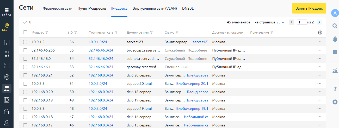Screen dimensions: 339x128
Task: Click the Занять IP-адрес button
Action: coord(309,8)
